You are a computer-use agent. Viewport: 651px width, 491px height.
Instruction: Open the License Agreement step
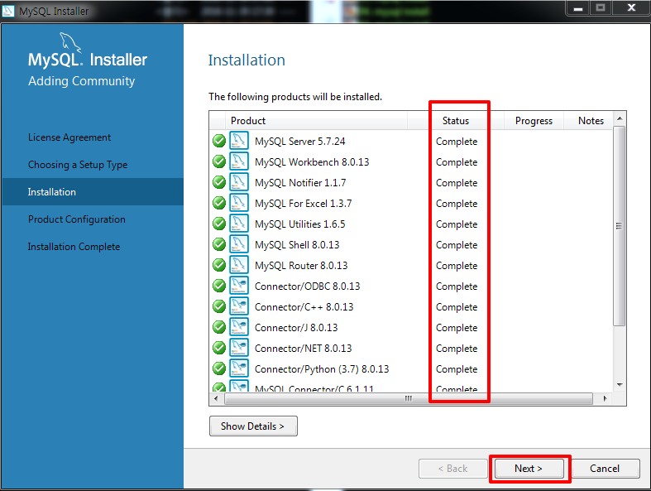pos(69,137)
